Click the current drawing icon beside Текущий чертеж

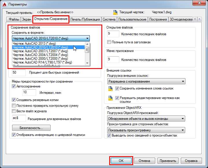pos(115,12)
